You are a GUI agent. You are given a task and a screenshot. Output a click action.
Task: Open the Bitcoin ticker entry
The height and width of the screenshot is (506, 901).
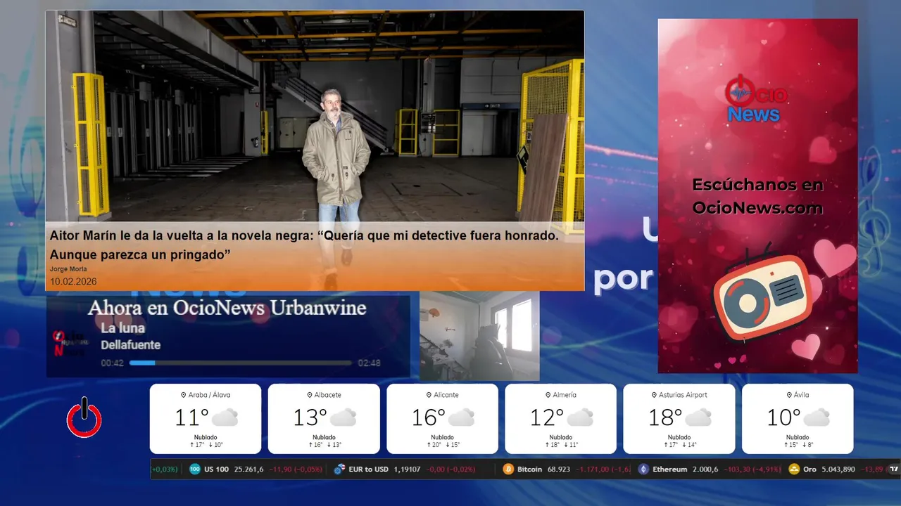pos(567,469)
